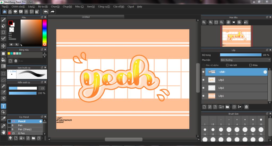Select the Magic Wand tool

(x=3, y=86)
